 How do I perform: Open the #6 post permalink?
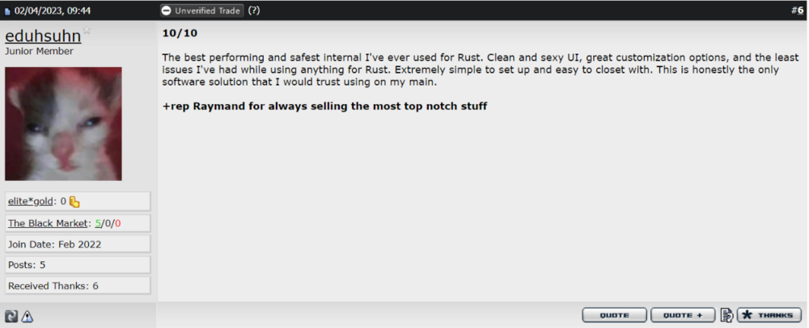[798, 11]
